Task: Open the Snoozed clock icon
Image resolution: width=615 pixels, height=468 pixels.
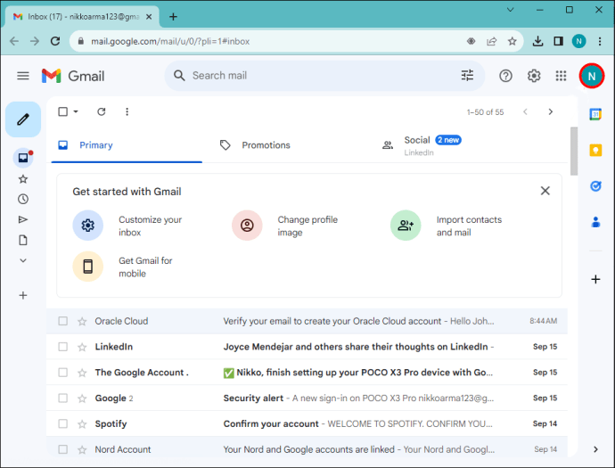Action: point(23,200)
